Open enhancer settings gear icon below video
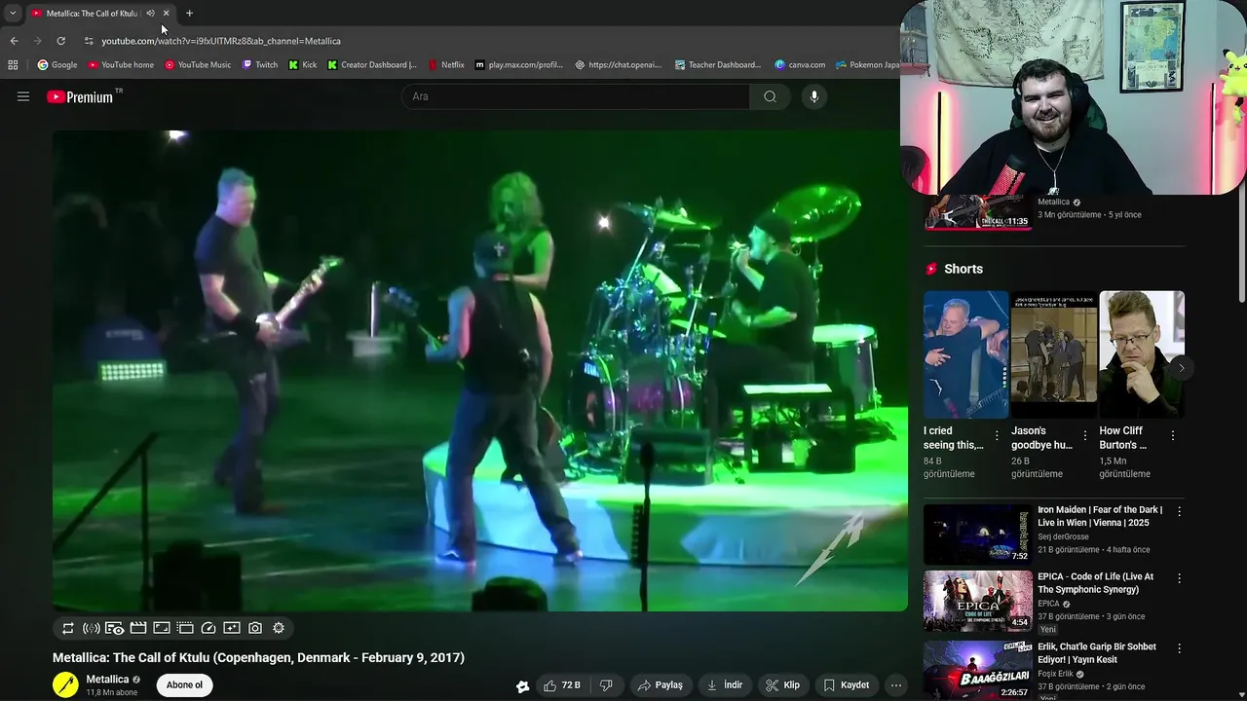The width and height of the screenshot is (1247, 701). click(279, 628)
